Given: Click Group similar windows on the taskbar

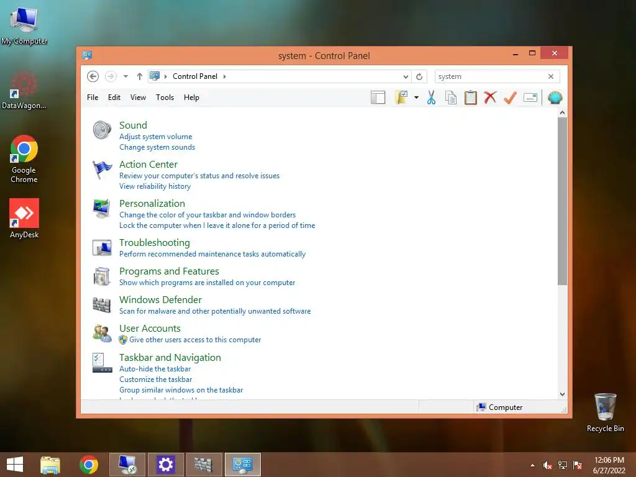Looking at the screenshot, I should coord(181,390).
